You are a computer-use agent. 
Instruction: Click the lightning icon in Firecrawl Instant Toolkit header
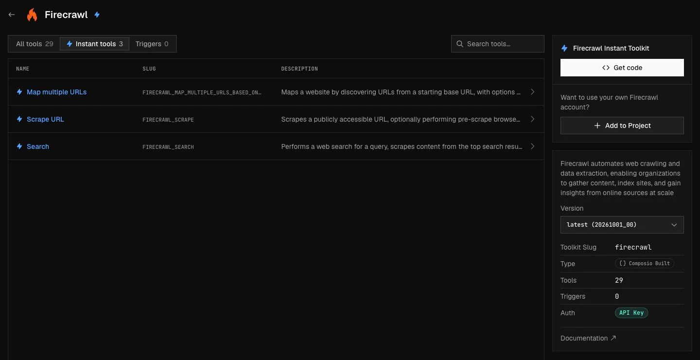tap(564, 48)
